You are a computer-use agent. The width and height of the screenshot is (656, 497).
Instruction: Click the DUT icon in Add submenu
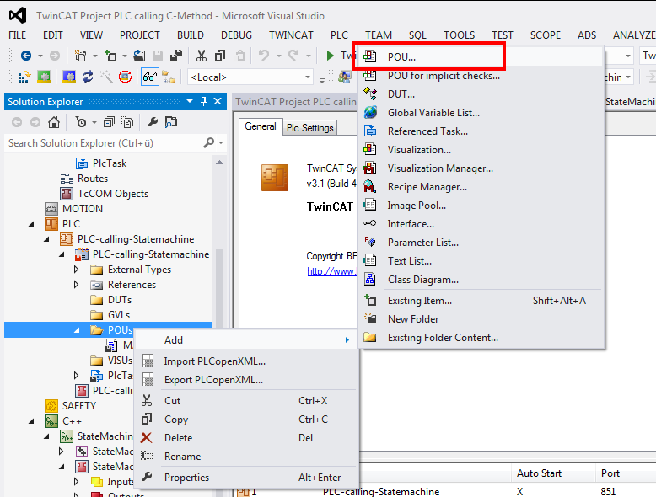pyautogui.click(x=370, y=94)
